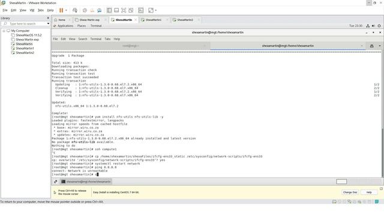
Task: Toggle the thumbnail bar view icon
Action: 116,10
